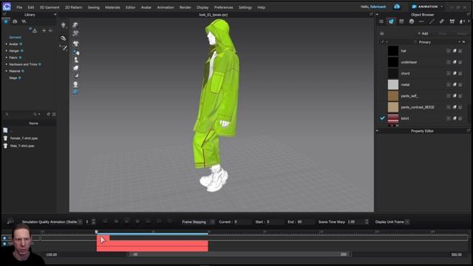This screenshot has height=266, width=473.
Task: Toggle second track radio in timeline
Action: click(4, 243)
